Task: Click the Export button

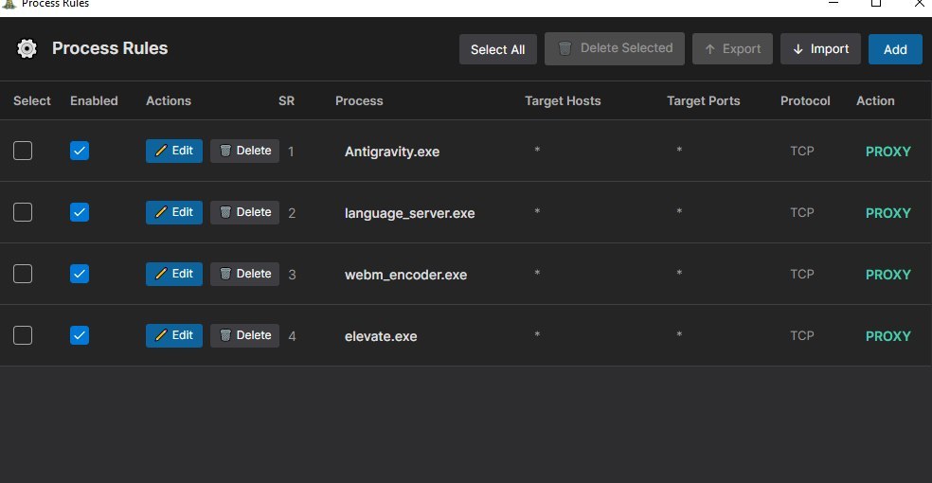Action: (x=732, y=49)
